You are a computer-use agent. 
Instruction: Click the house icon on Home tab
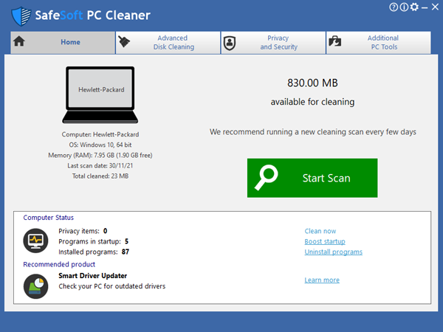tap(19, 41)
